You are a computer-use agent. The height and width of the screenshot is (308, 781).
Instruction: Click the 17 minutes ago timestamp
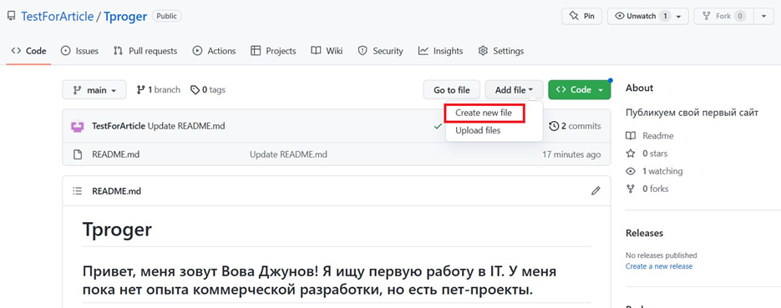[x=571, y=154]
